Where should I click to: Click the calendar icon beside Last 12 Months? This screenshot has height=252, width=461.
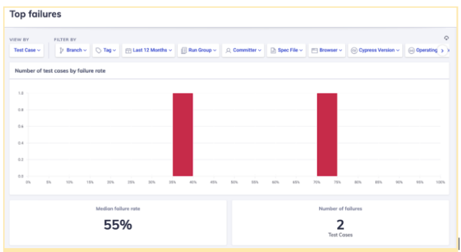[x=128, y=51]
